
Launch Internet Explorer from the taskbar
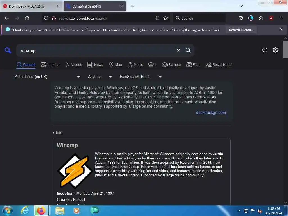(x=25, y=210)
